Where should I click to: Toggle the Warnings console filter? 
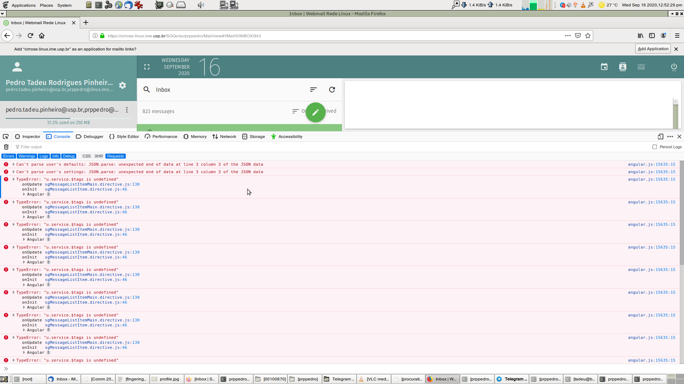pos(27,156)
